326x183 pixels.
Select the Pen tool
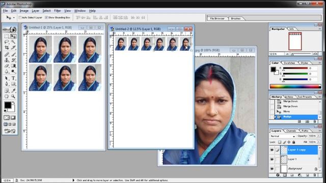(x=7, y=84)
